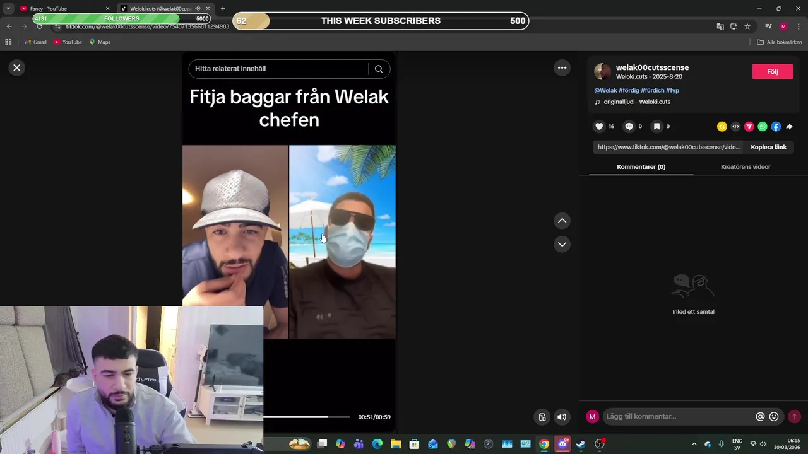Click the translate page icon in address bar

coord(720,26)
